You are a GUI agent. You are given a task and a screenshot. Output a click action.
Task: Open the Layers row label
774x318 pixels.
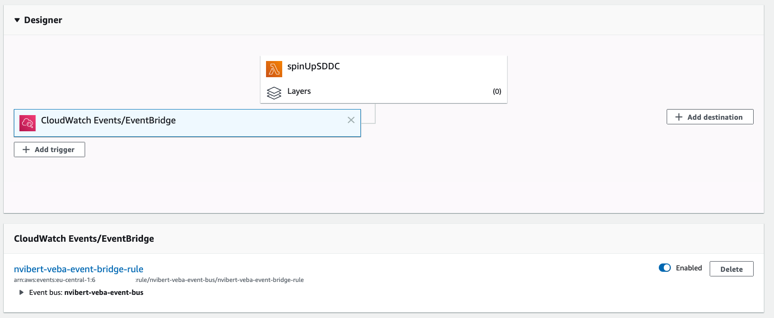click(x=299, y=92)
